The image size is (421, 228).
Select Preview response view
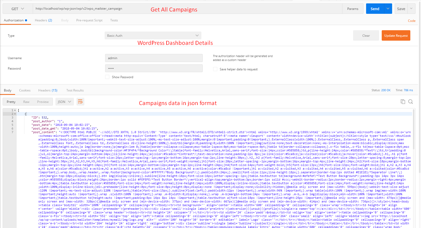pyautogui.click(x=43, y=102)
